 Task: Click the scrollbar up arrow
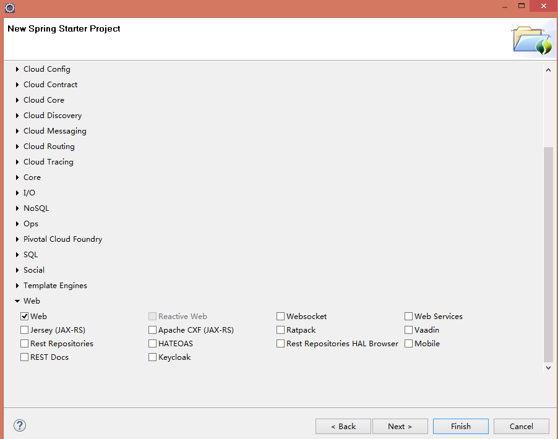tap(548, 70)
